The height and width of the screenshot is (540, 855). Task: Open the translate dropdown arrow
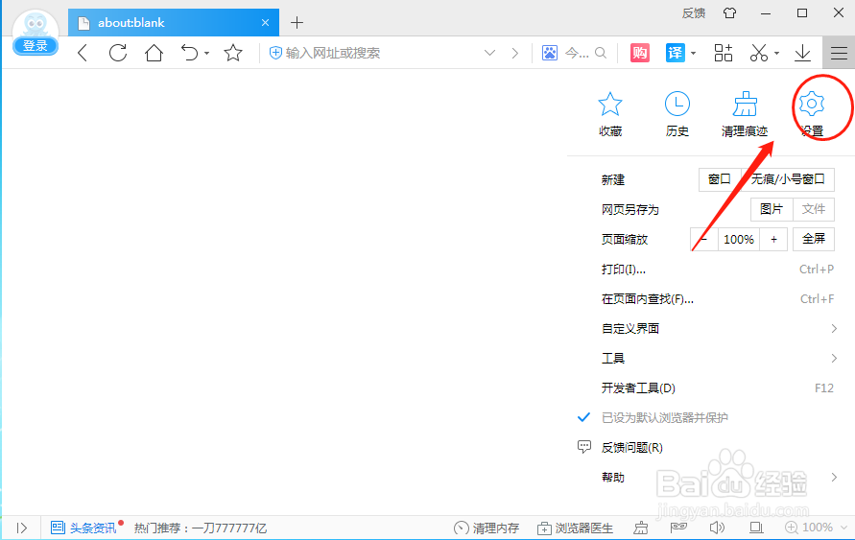coord(693,54)
